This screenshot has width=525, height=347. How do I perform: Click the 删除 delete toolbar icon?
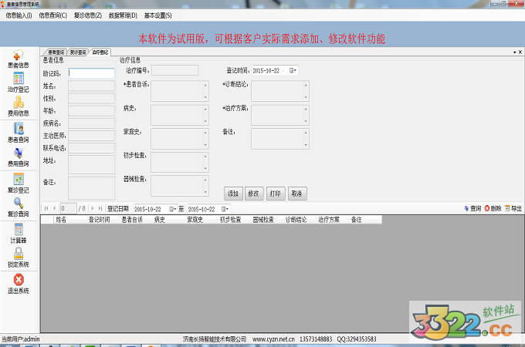pyautogui.click(x=493, y=209)
